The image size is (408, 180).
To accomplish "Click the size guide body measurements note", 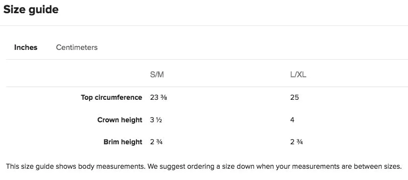I will pyautogui.click(x=204, y=166).
